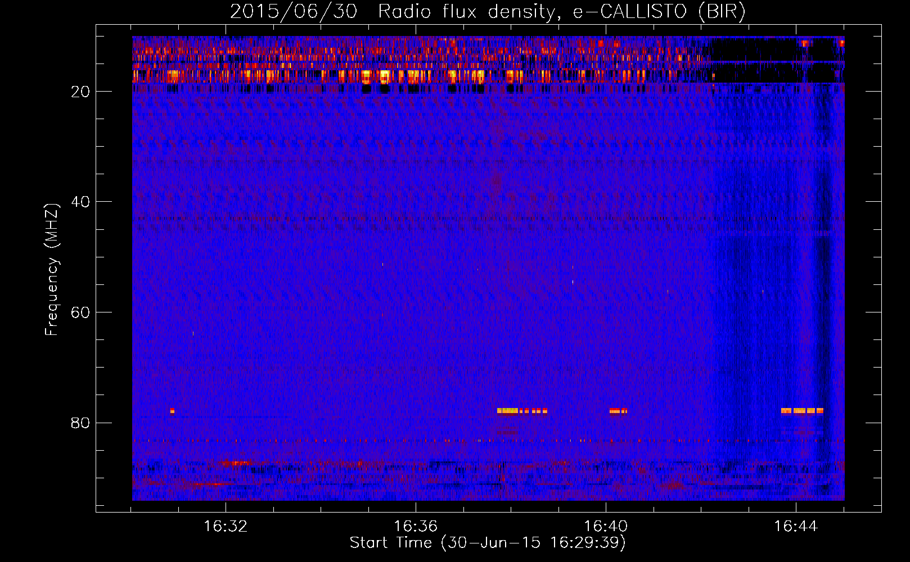Click the 20 MHz frequency tick label
Image resolution: width=910 pixels, height=562 pixels.
[x=80, y=92]
